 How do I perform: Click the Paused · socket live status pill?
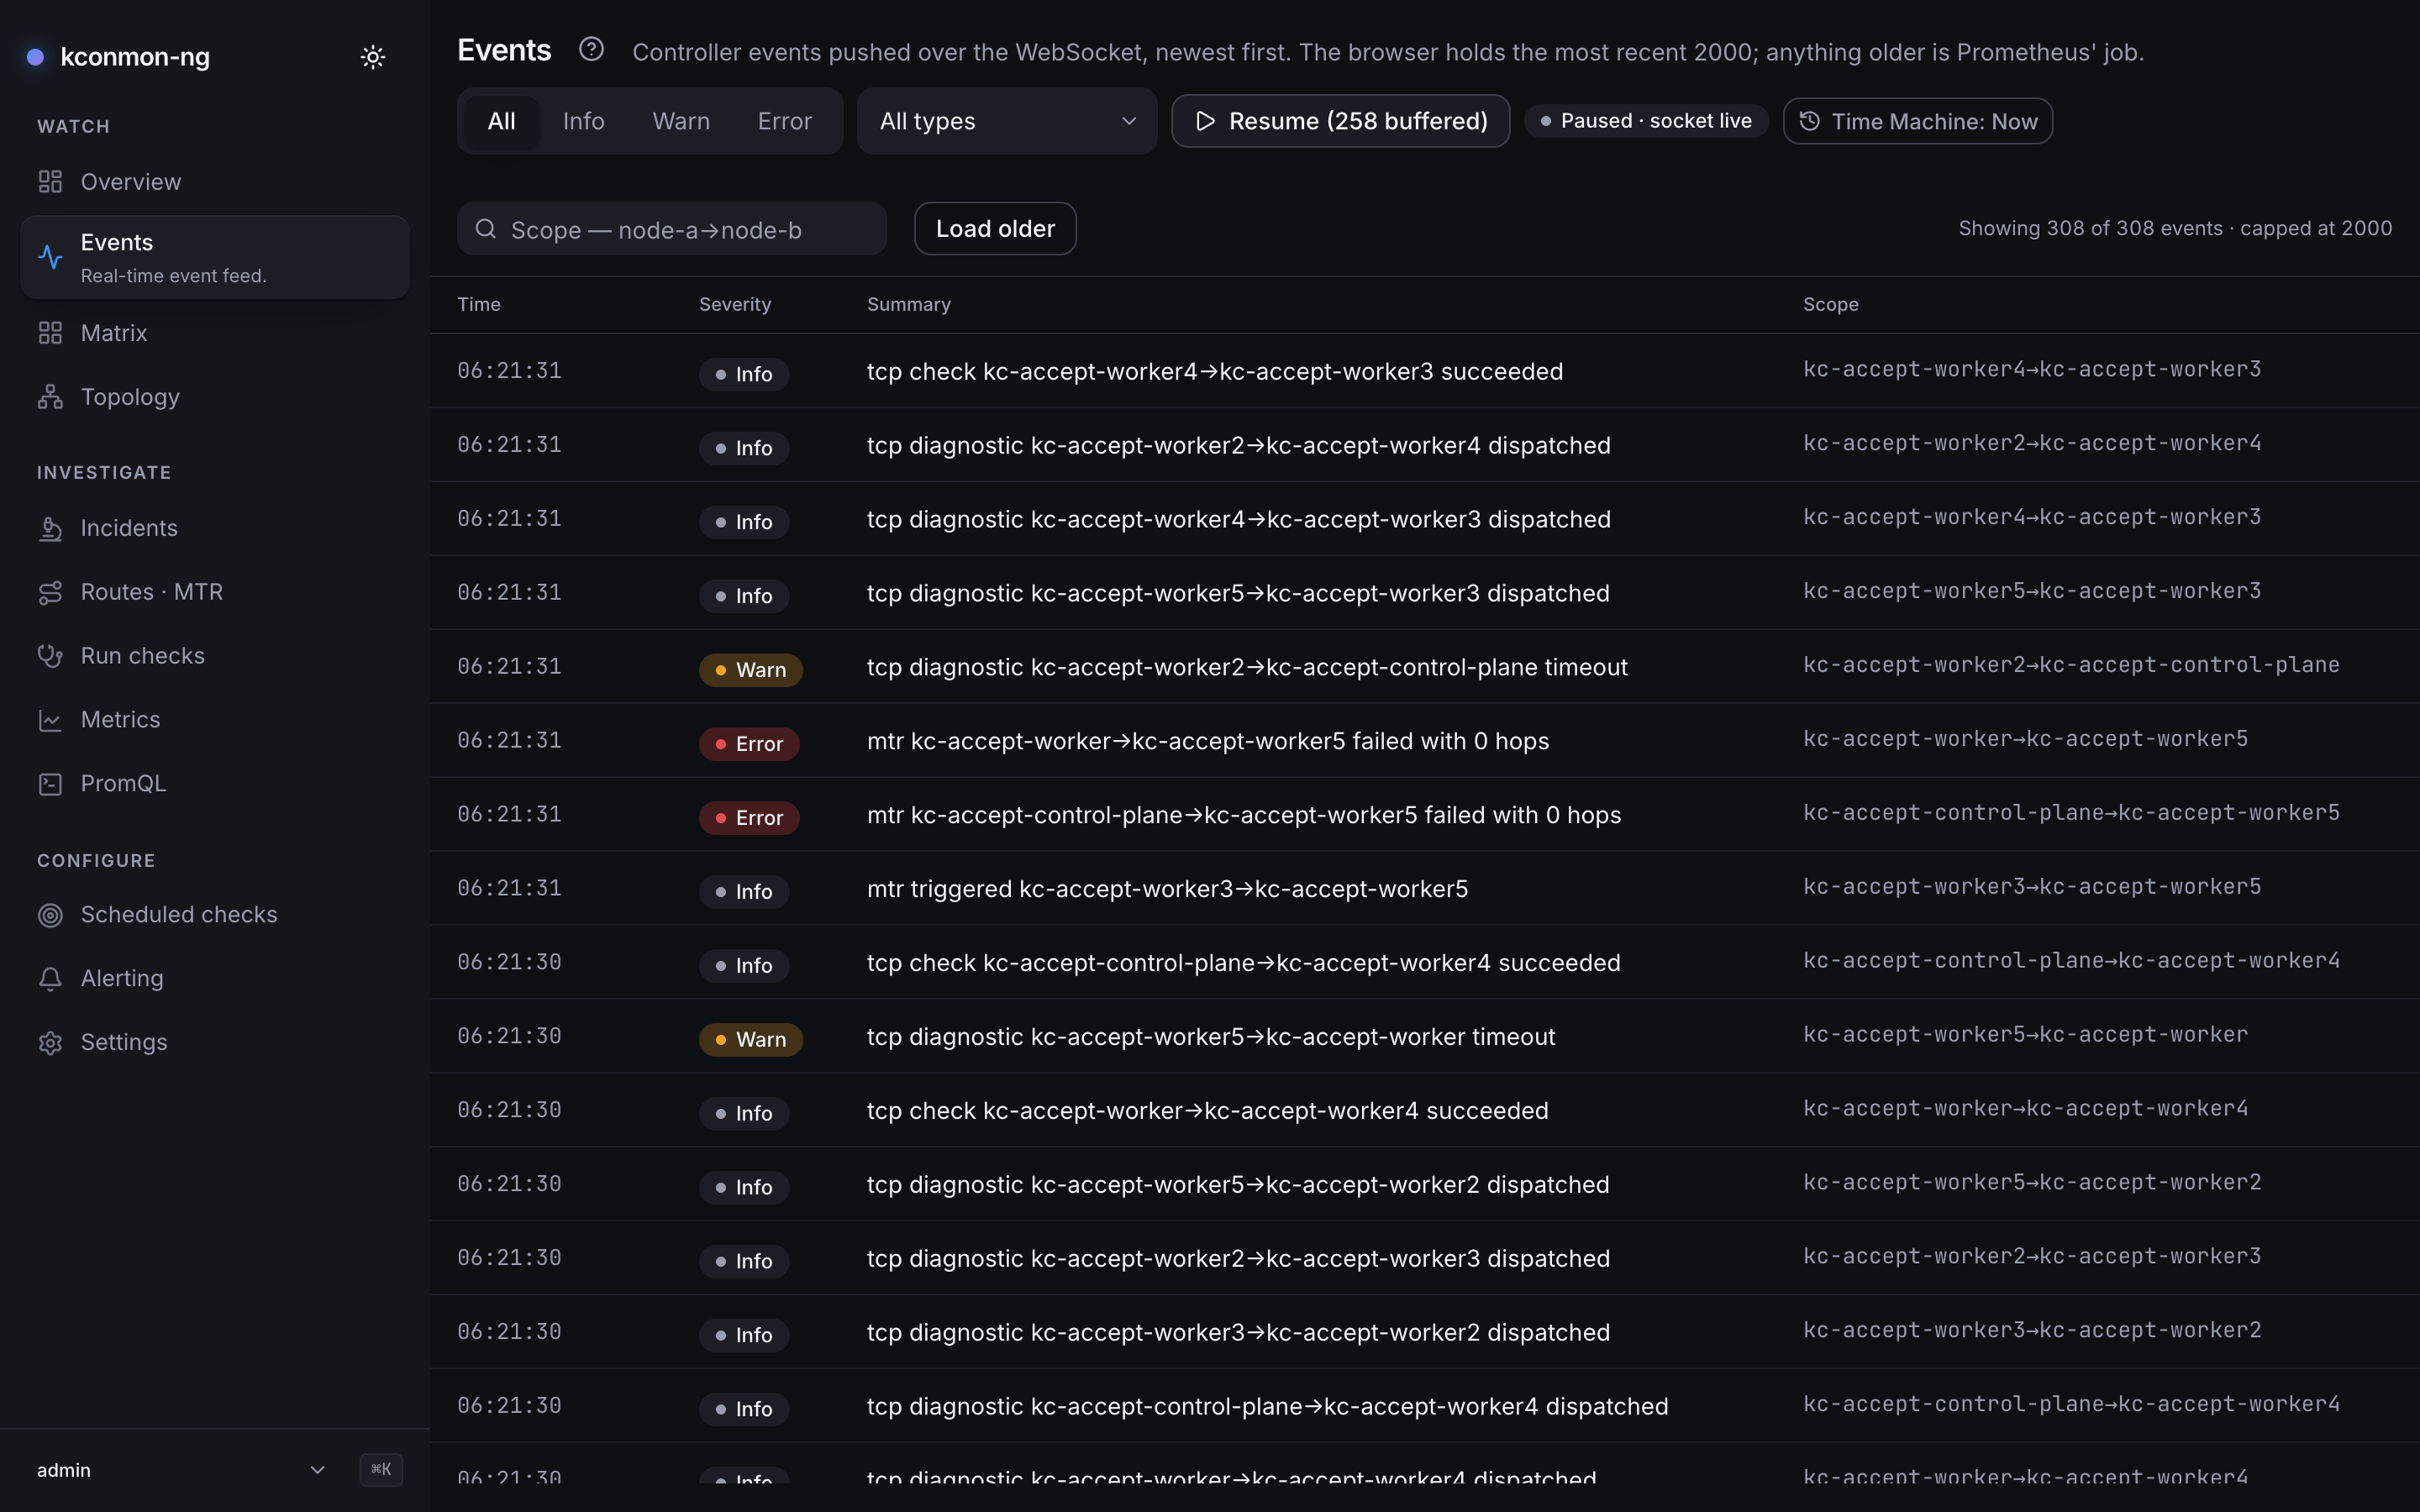tap(1646, 121)
